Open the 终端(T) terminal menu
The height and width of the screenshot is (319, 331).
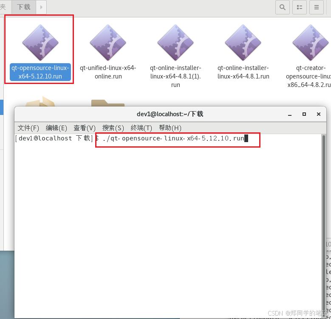click(x=141, y=128)
